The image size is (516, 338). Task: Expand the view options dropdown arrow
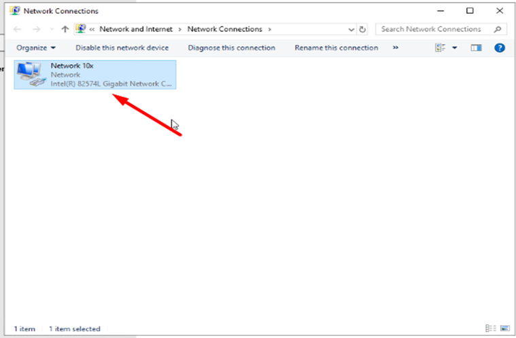point(454,48)
